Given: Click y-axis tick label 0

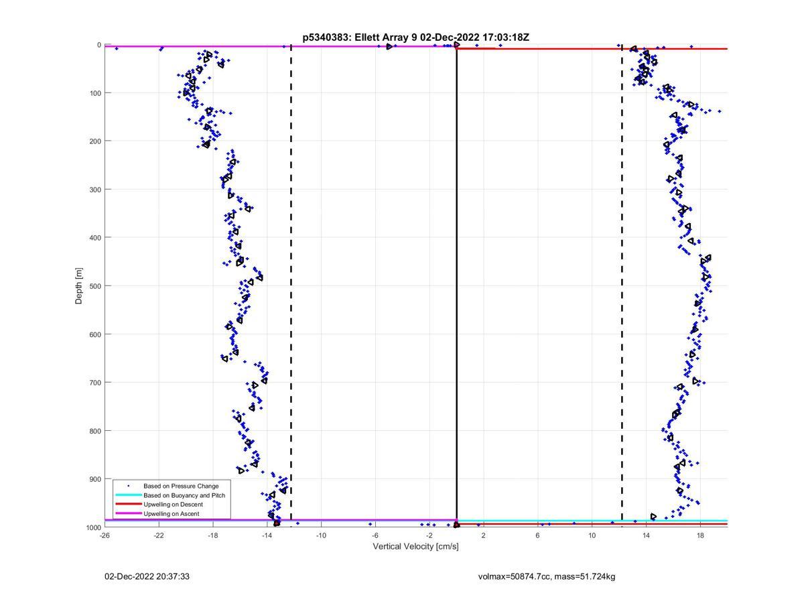Looking at the screenshot, I should click(x=99, y=45).
